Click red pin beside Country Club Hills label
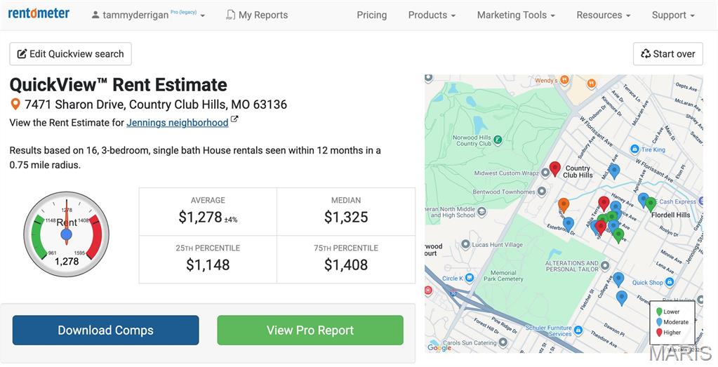The height and width of the screenshot is (367, 718). pyautogui.click(x=554, y=168)
